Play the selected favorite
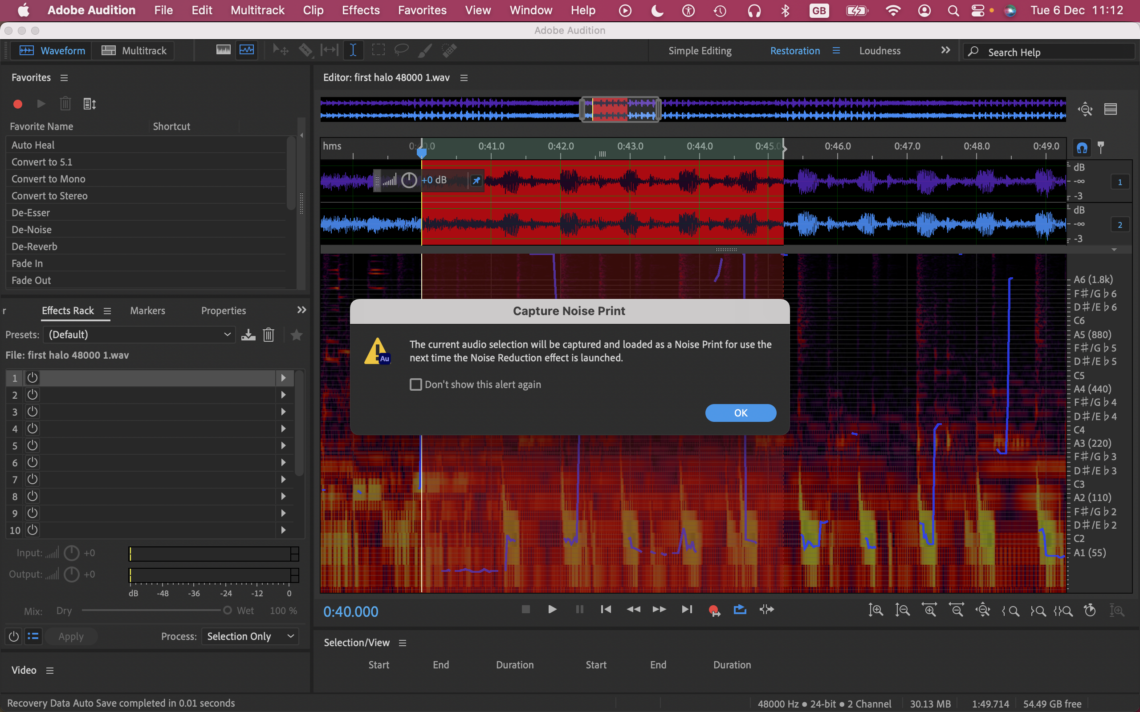 click(41, 104)
